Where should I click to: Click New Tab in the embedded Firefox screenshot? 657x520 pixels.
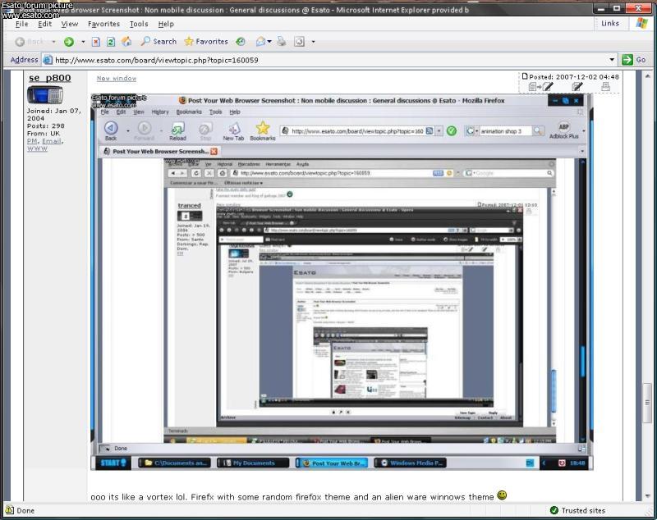tap(233, 131)
